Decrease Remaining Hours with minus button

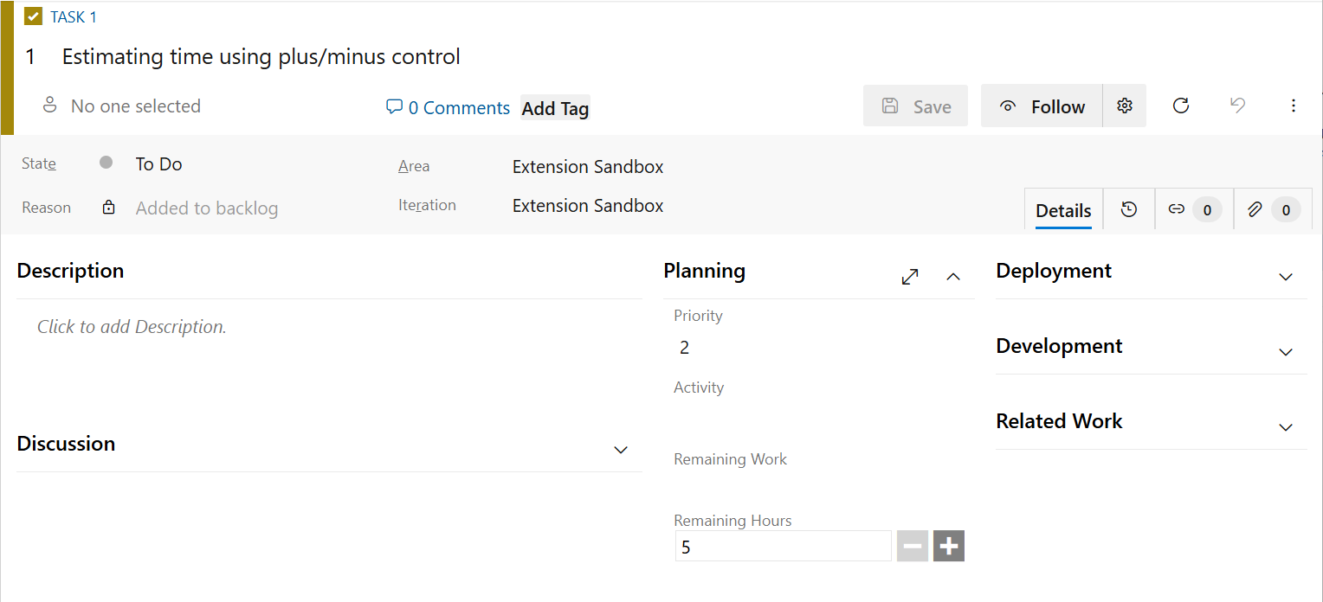coord(913,546)
